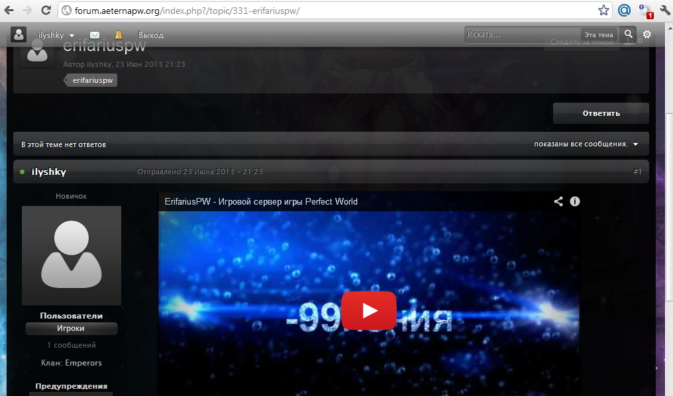Open extension icon with red badge 1
The height and width of the screenshot is (396, 673).
[x=646, y=11]
